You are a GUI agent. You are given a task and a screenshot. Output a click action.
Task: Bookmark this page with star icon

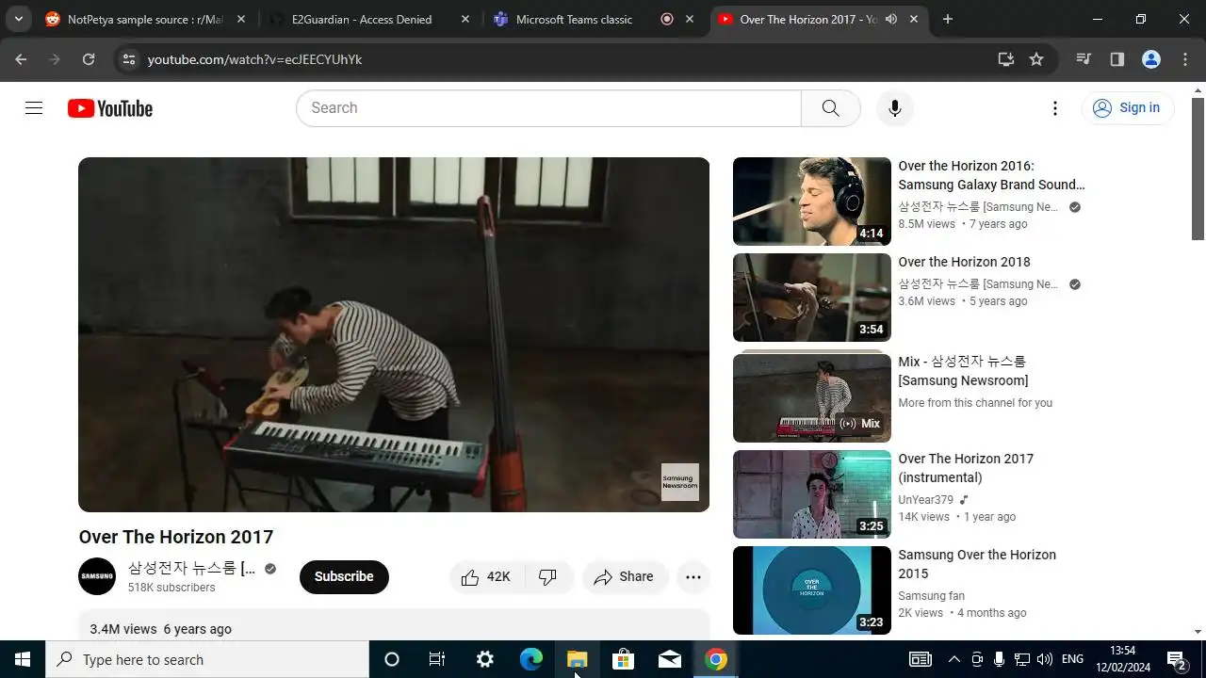1036,59
